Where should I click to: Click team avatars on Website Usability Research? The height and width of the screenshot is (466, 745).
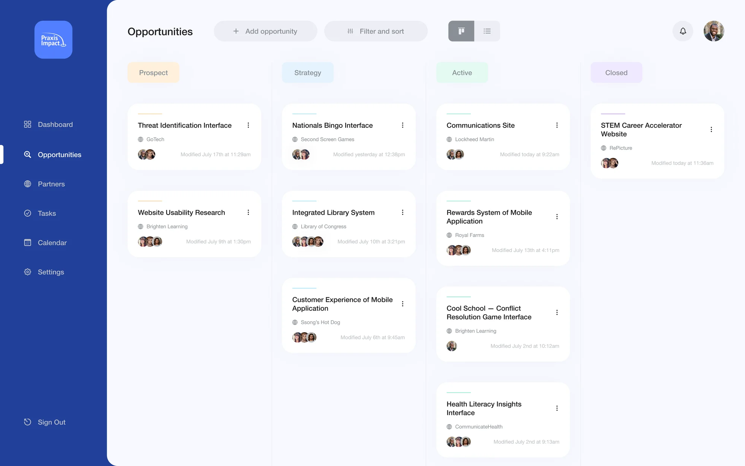[x=150, y=242]
